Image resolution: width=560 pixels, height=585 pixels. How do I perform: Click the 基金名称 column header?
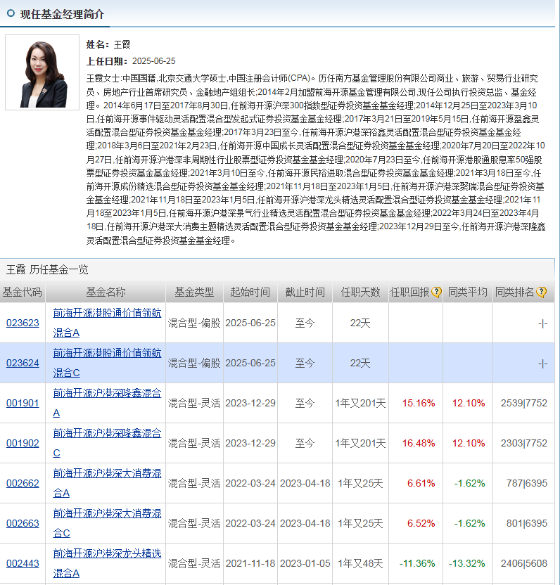pos(106,292)
